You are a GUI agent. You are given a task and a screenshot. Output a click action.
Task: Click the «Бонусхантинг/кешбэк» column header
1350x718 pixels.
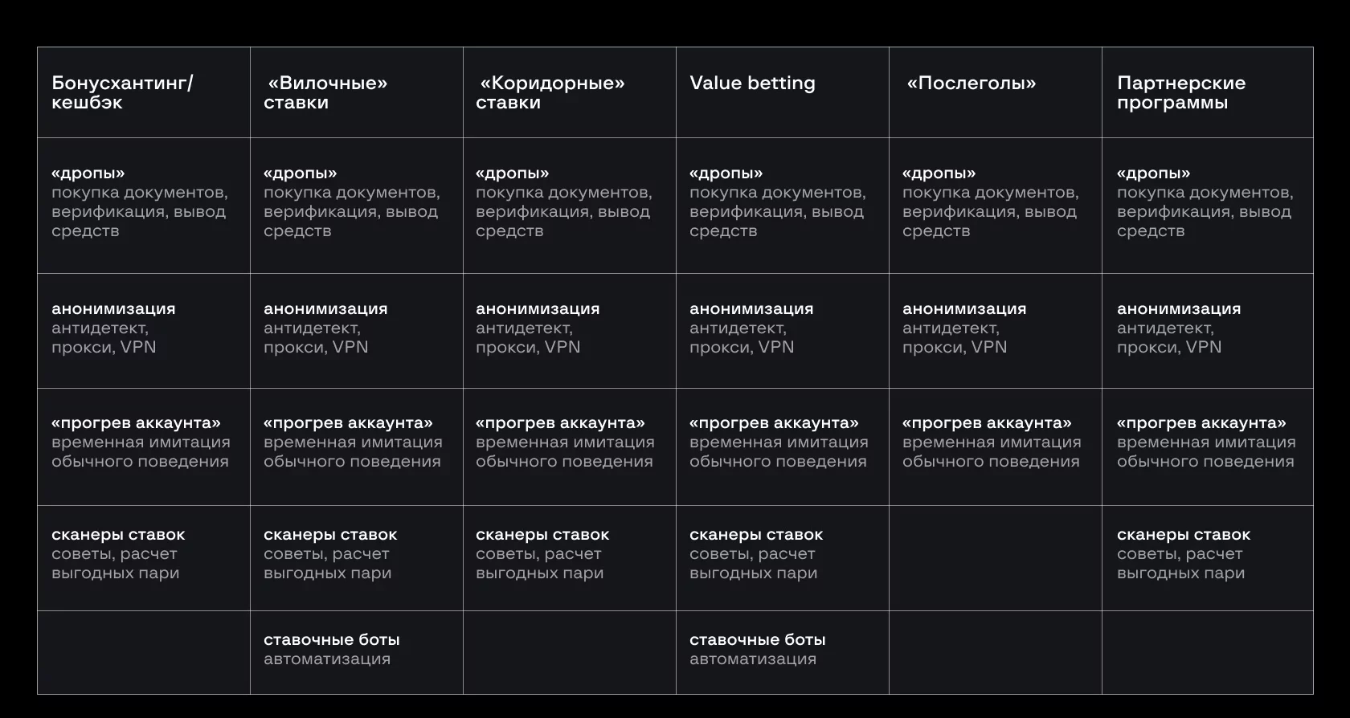122,92
